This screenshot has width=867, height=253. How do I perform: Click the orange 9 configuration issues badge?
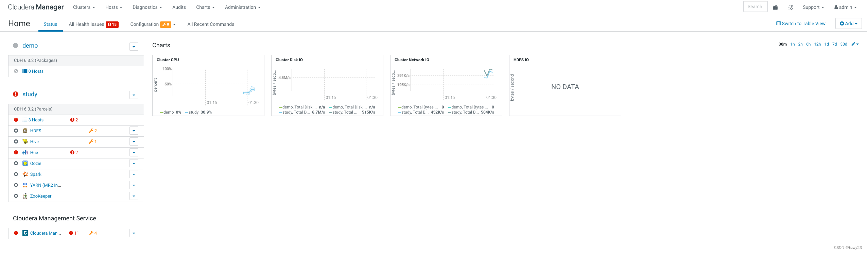166,24
